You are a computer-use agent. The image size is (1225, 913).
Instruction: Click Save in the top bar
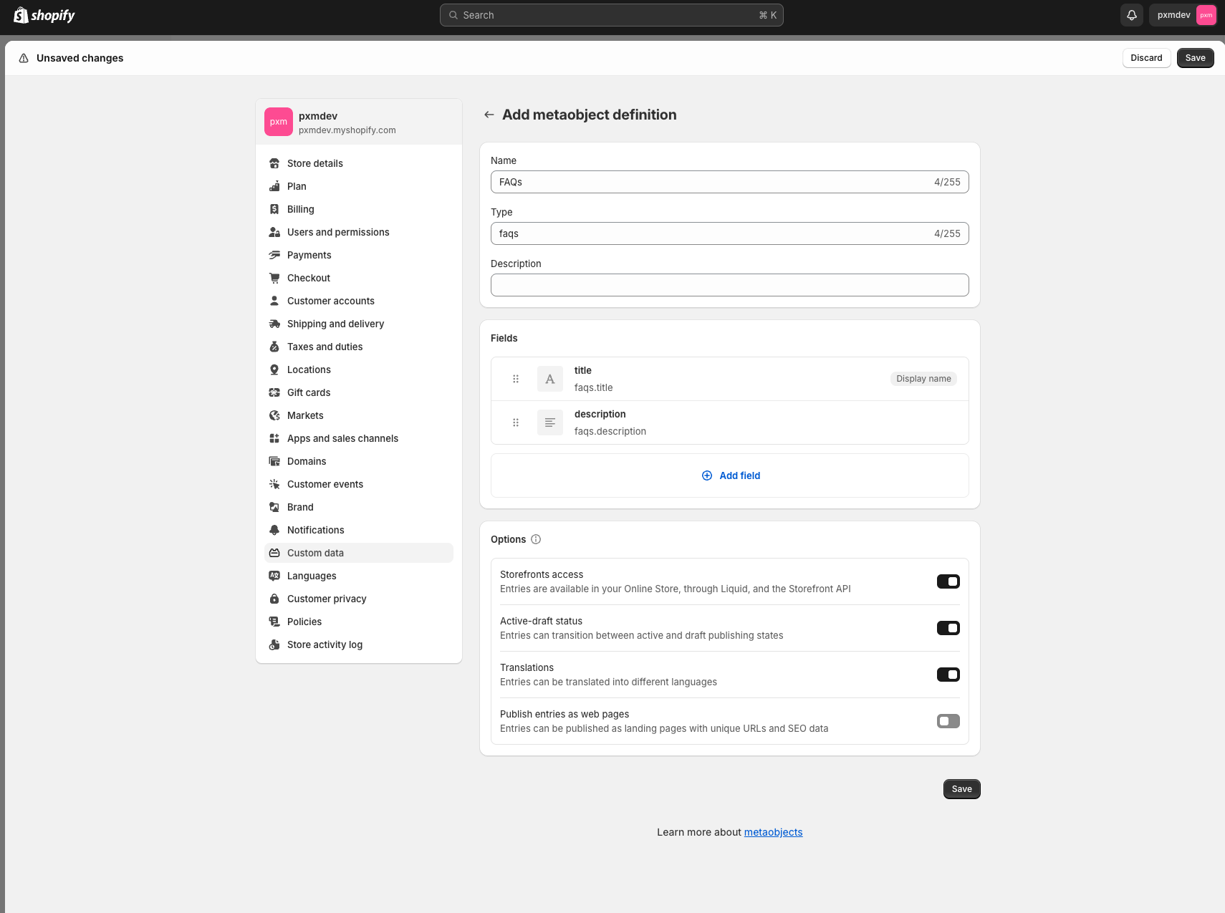1195,58
